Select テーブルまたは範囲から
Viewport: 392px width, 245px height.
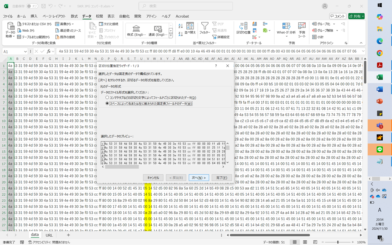(33, 37)
